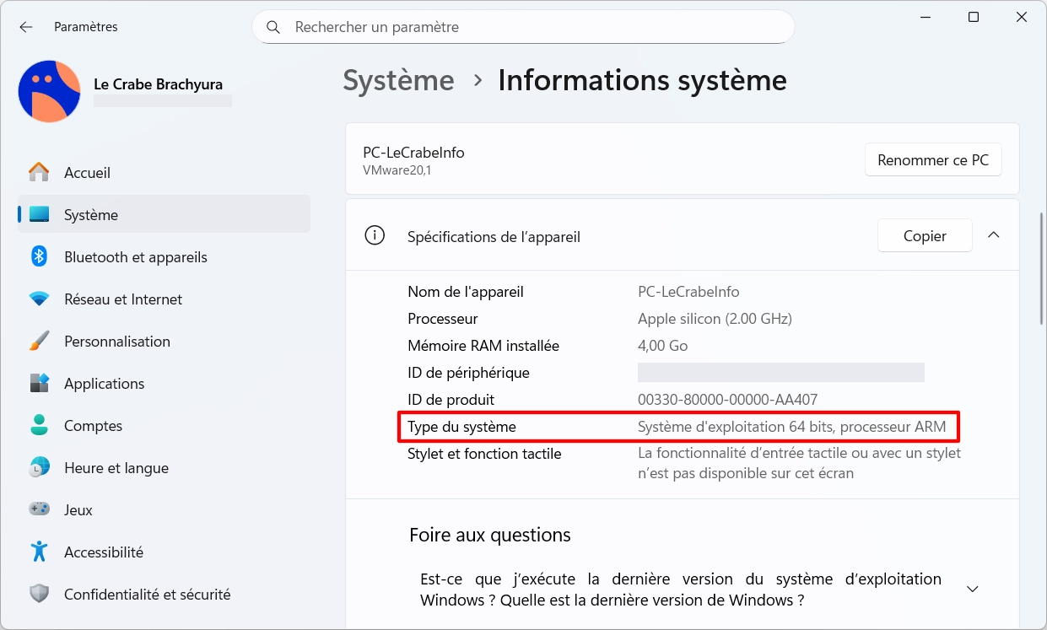
Task: Click the Confidentialité et sécurité shield icon
Action: pyautogui.click(x=39, y=595)
